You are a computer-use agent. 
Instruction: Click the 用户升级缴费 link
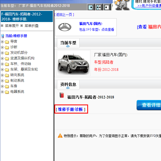(x=148, y=6)
